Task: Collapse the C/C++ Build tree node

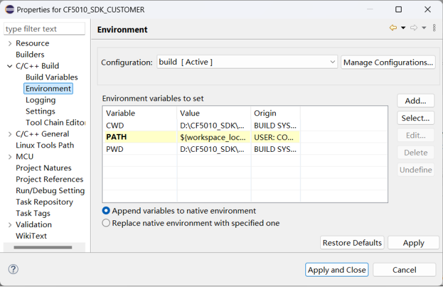Action: [x=9, y=66]
